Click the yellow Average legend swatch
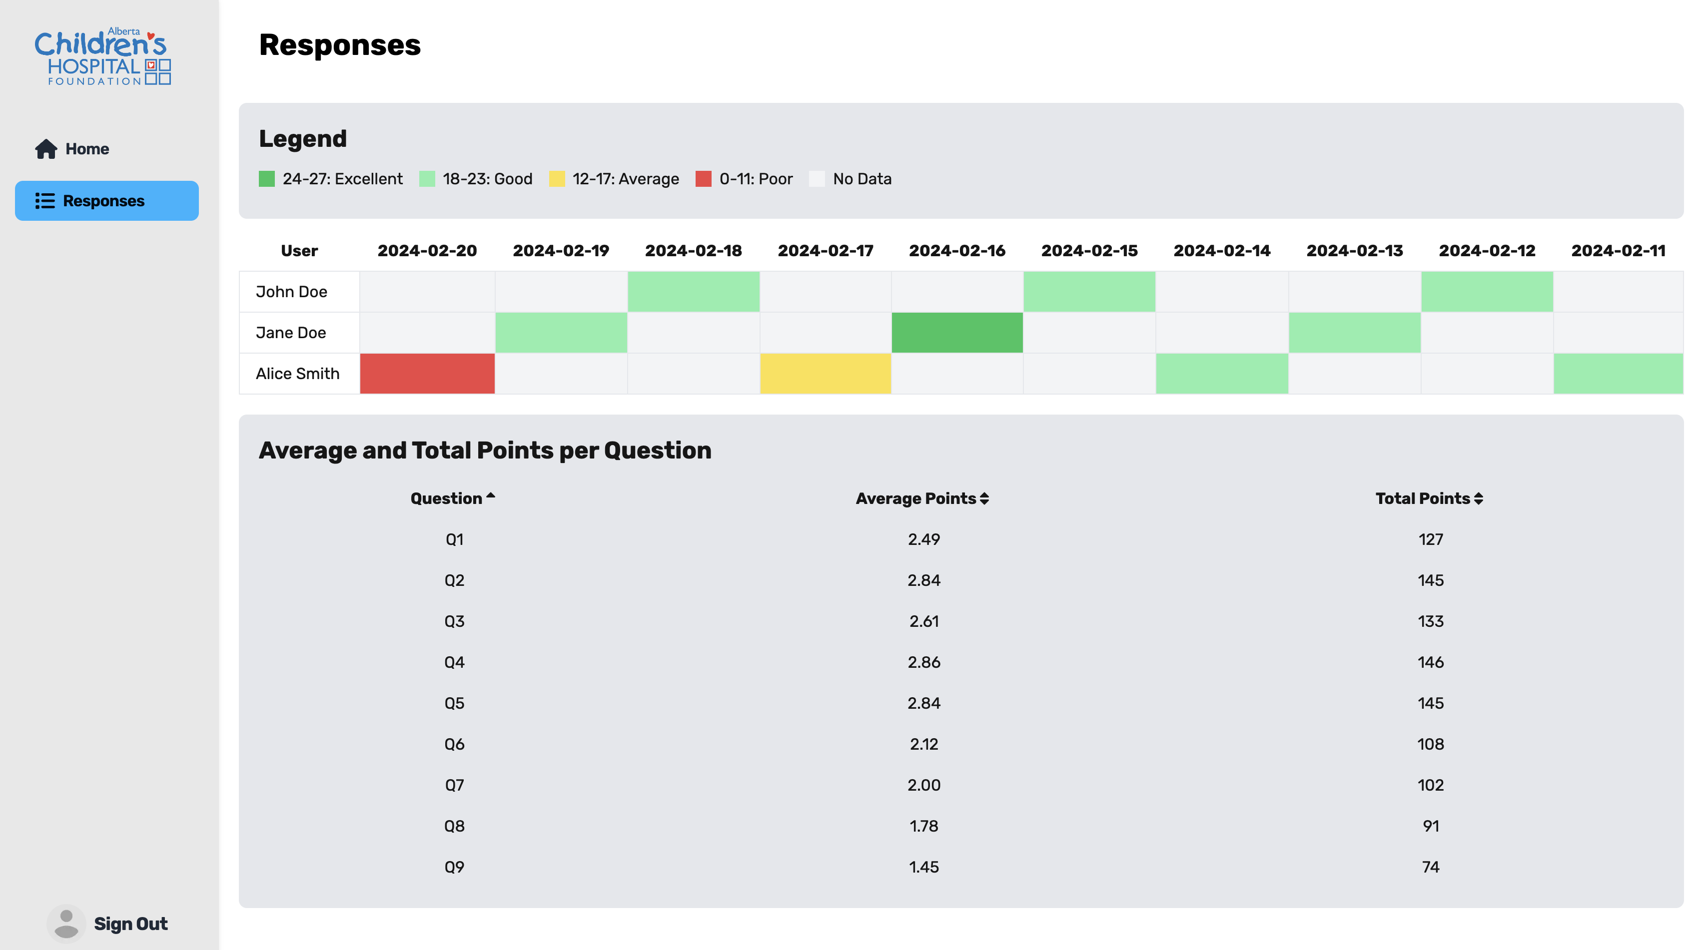This screenshot has height=950, width=1696. (x=557, y=179)
